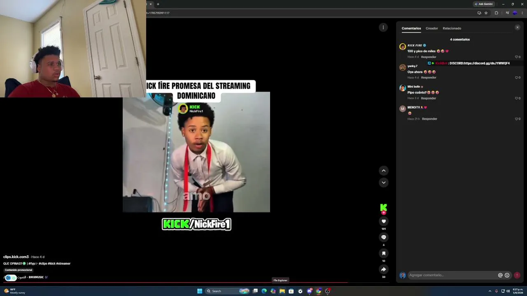Click the Contenido promocional label
The height and width of the screenshot is (296, 527).
tap(19, 270)
